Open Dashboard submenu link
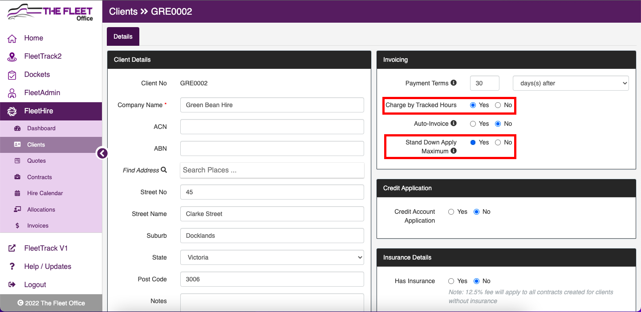 click(41, 128)
